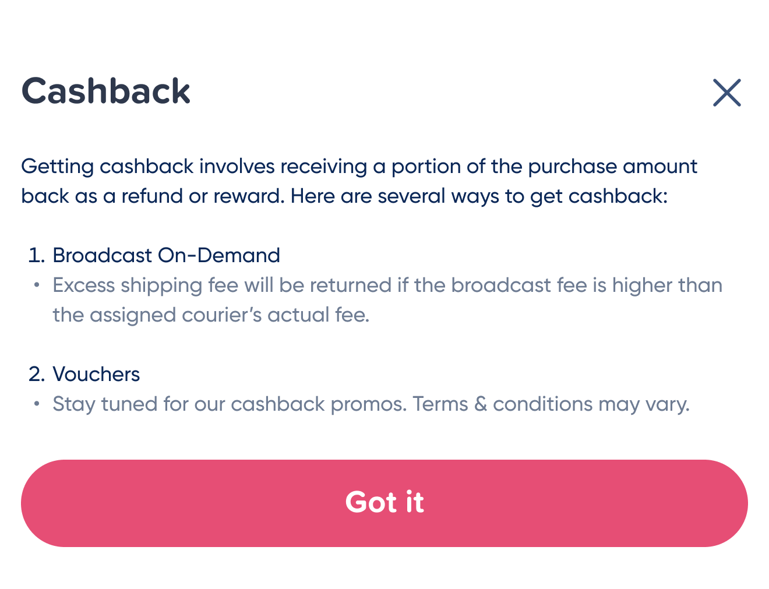
Task: Click the bullet dot before Stay tuned
Action: click(37, 403)
